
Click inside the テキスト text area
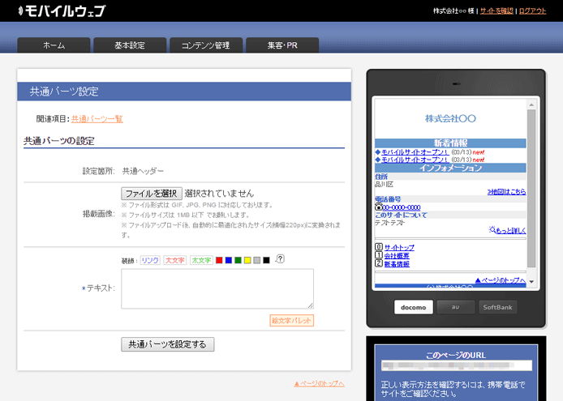point(217,288)
